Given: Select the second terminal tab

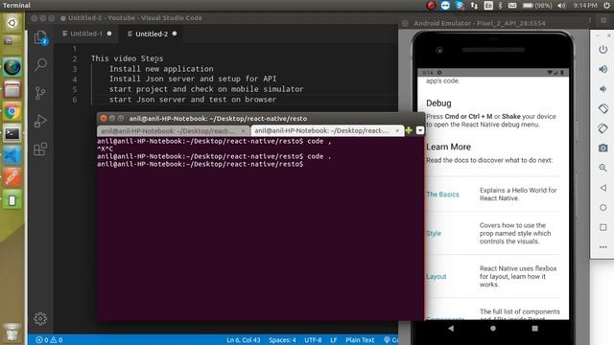Looking at the screenshot, I should point(326,130).
